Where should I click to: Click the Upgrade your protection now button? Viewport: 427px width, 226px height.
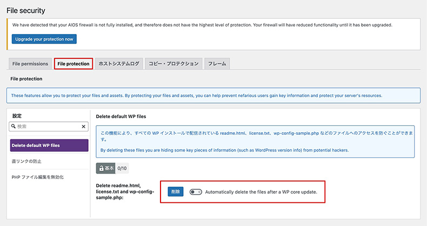point(44,39)
